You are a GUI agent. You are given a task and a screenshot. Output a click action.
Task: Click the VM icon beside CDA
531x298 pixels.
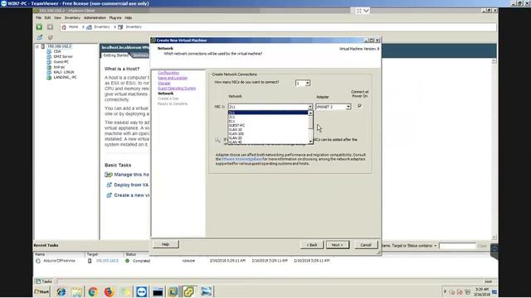click(x=49, y=51)
